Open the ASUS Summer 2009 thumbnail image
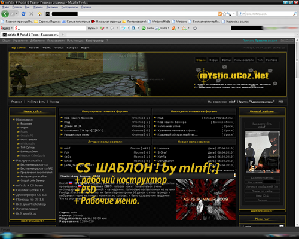This screenshot has height=239, width=299. (x=206, y=199)
